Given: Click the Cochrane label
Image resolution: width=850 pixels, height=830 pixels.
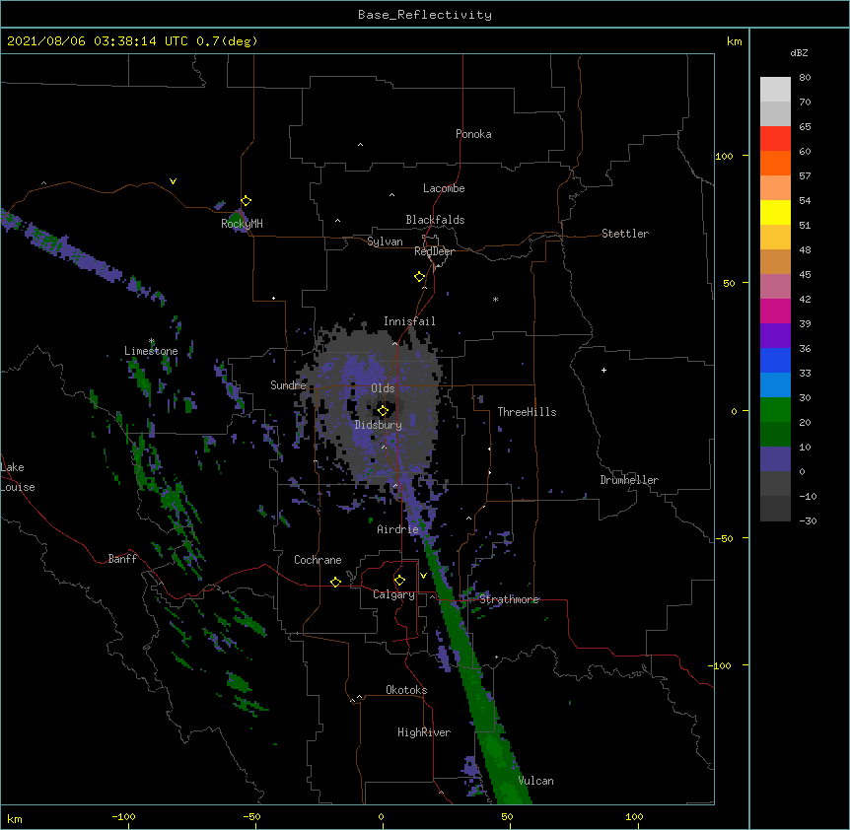Looking at the screenshot, I should click(318, 560).
